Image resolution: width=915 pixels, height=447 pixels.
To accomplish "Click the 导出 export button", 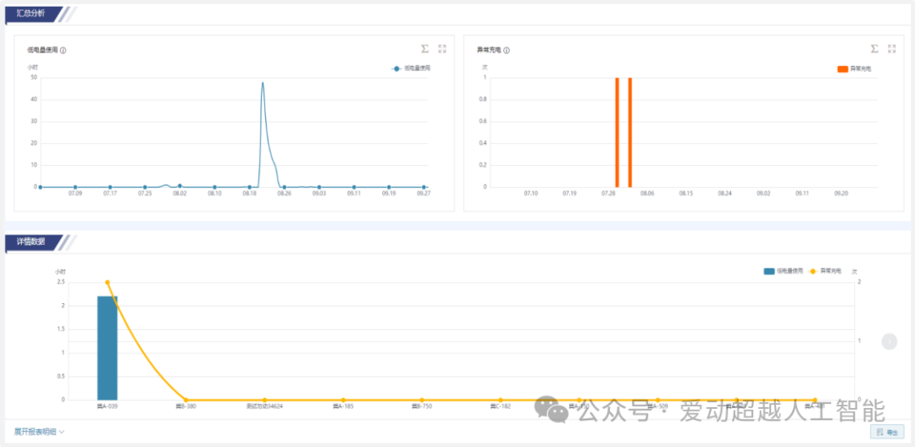I will (x=886, y=432).
